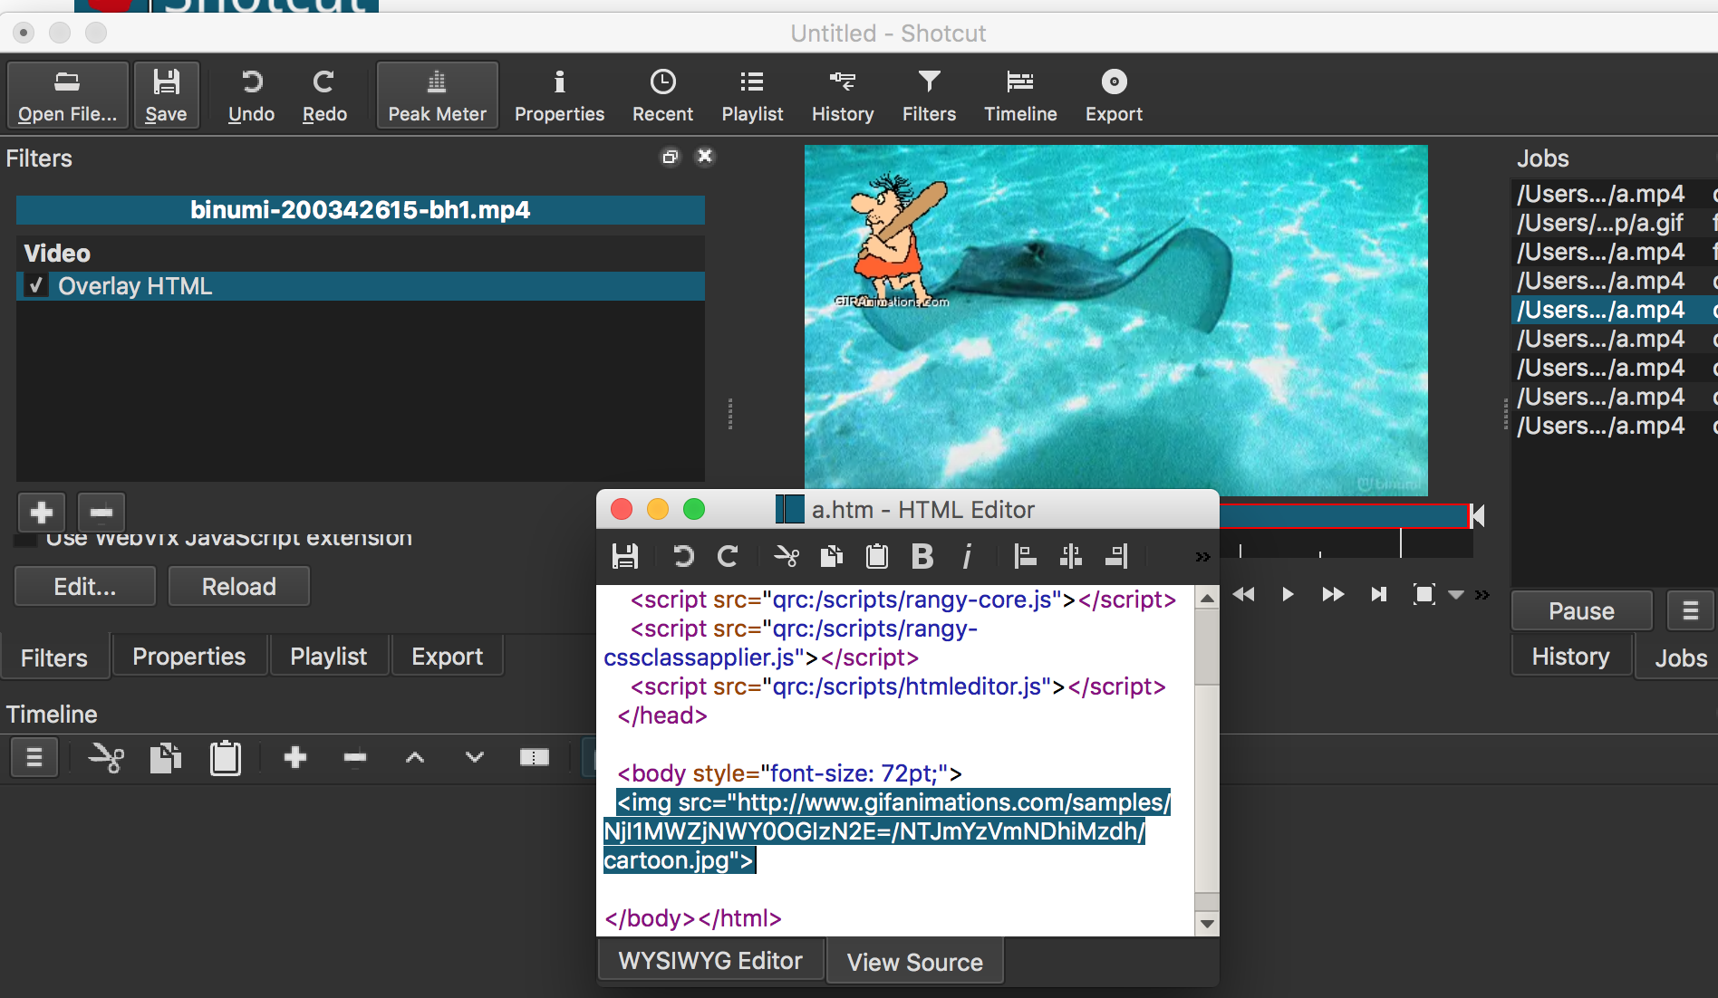Image resolution: width=1718 pixels, height=998 pixels.
Task: Open the Recent files panel
Action: tap(662, 94)
